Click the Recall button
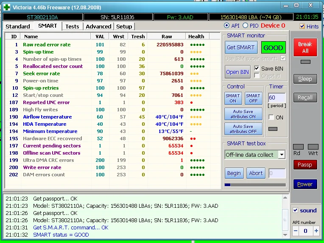Image resolution: width=324 pixels, height=243 pixels. tap(305, 97)
